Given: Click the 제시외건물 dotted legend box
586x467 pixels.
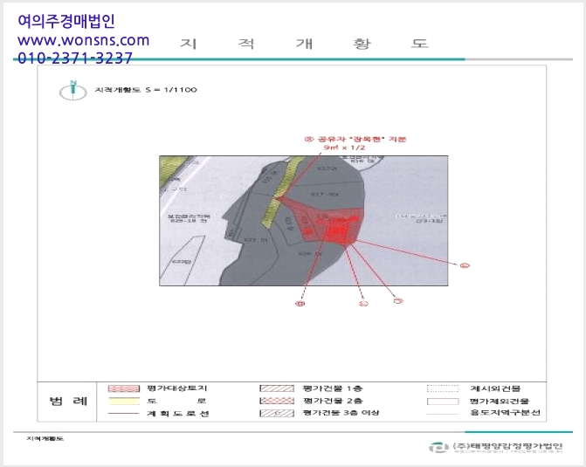Looking at the screenshot, I should (443, 388).
